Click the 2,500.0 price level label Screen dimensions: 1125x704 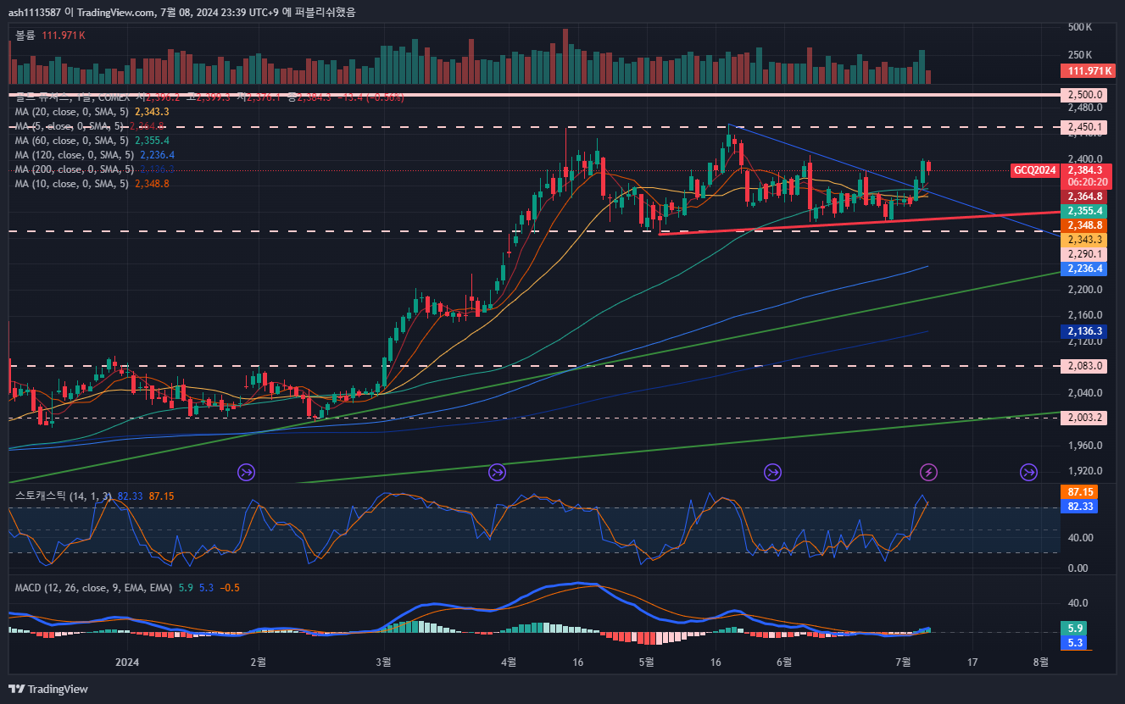pos(1084,95)
